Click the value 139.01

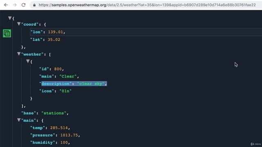(56, 32)
